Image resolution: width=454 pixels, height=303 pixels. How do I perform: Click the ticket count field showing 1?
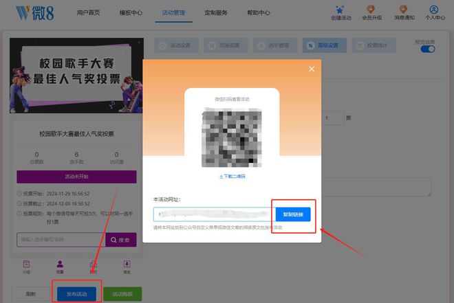tap(333, 118)
